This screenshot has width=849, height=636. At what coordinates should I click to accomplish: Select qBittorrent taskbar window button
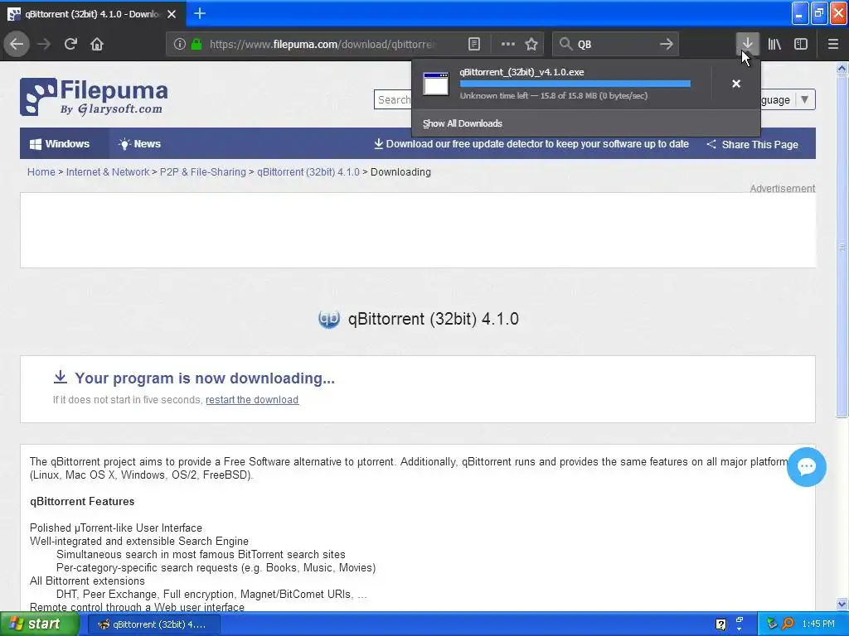(153, 624)
